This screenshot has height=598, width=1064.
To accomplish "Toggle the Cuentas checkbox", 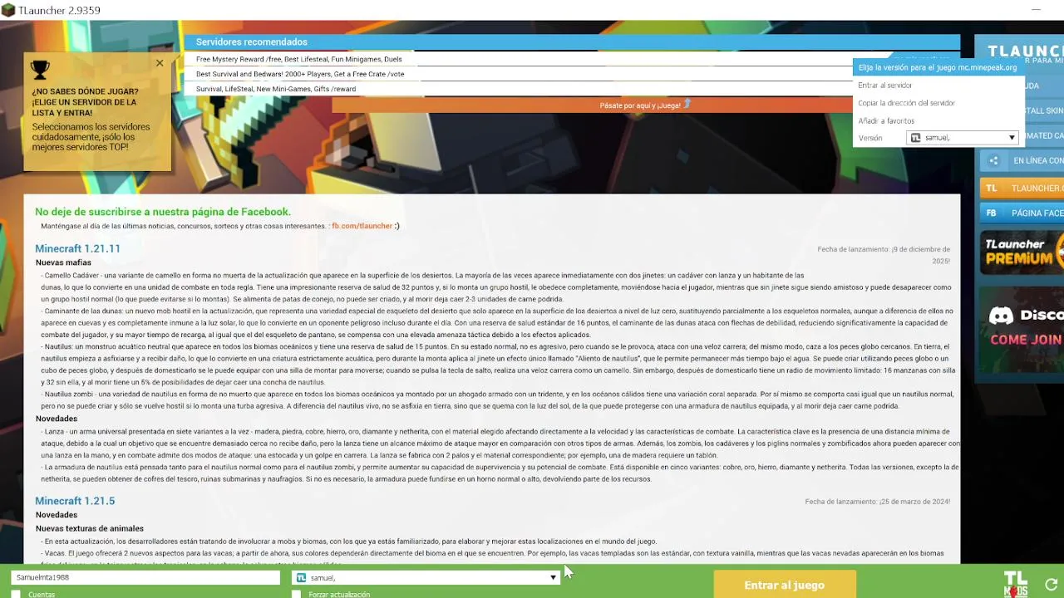I will pos(16,595).
